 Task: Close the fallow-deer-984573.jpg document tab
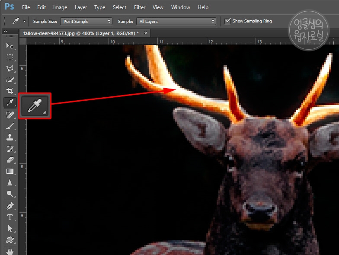pos(146,33)
